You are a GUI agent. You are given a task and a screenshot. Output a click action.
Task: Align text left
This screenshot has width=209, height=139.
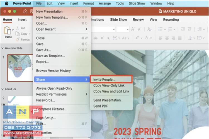click(161, 38)
